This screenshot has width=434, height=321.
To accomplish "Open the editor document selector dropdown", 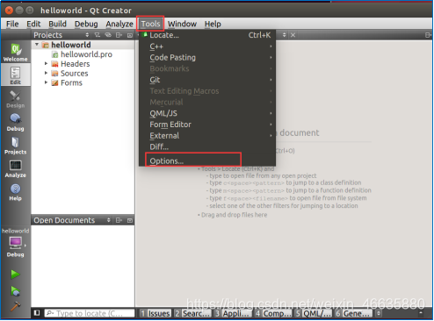I will pyautogui.click(x=284, y=35).
